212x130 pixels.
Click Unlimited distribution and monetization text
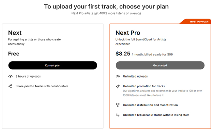click(x=150, y=105)
